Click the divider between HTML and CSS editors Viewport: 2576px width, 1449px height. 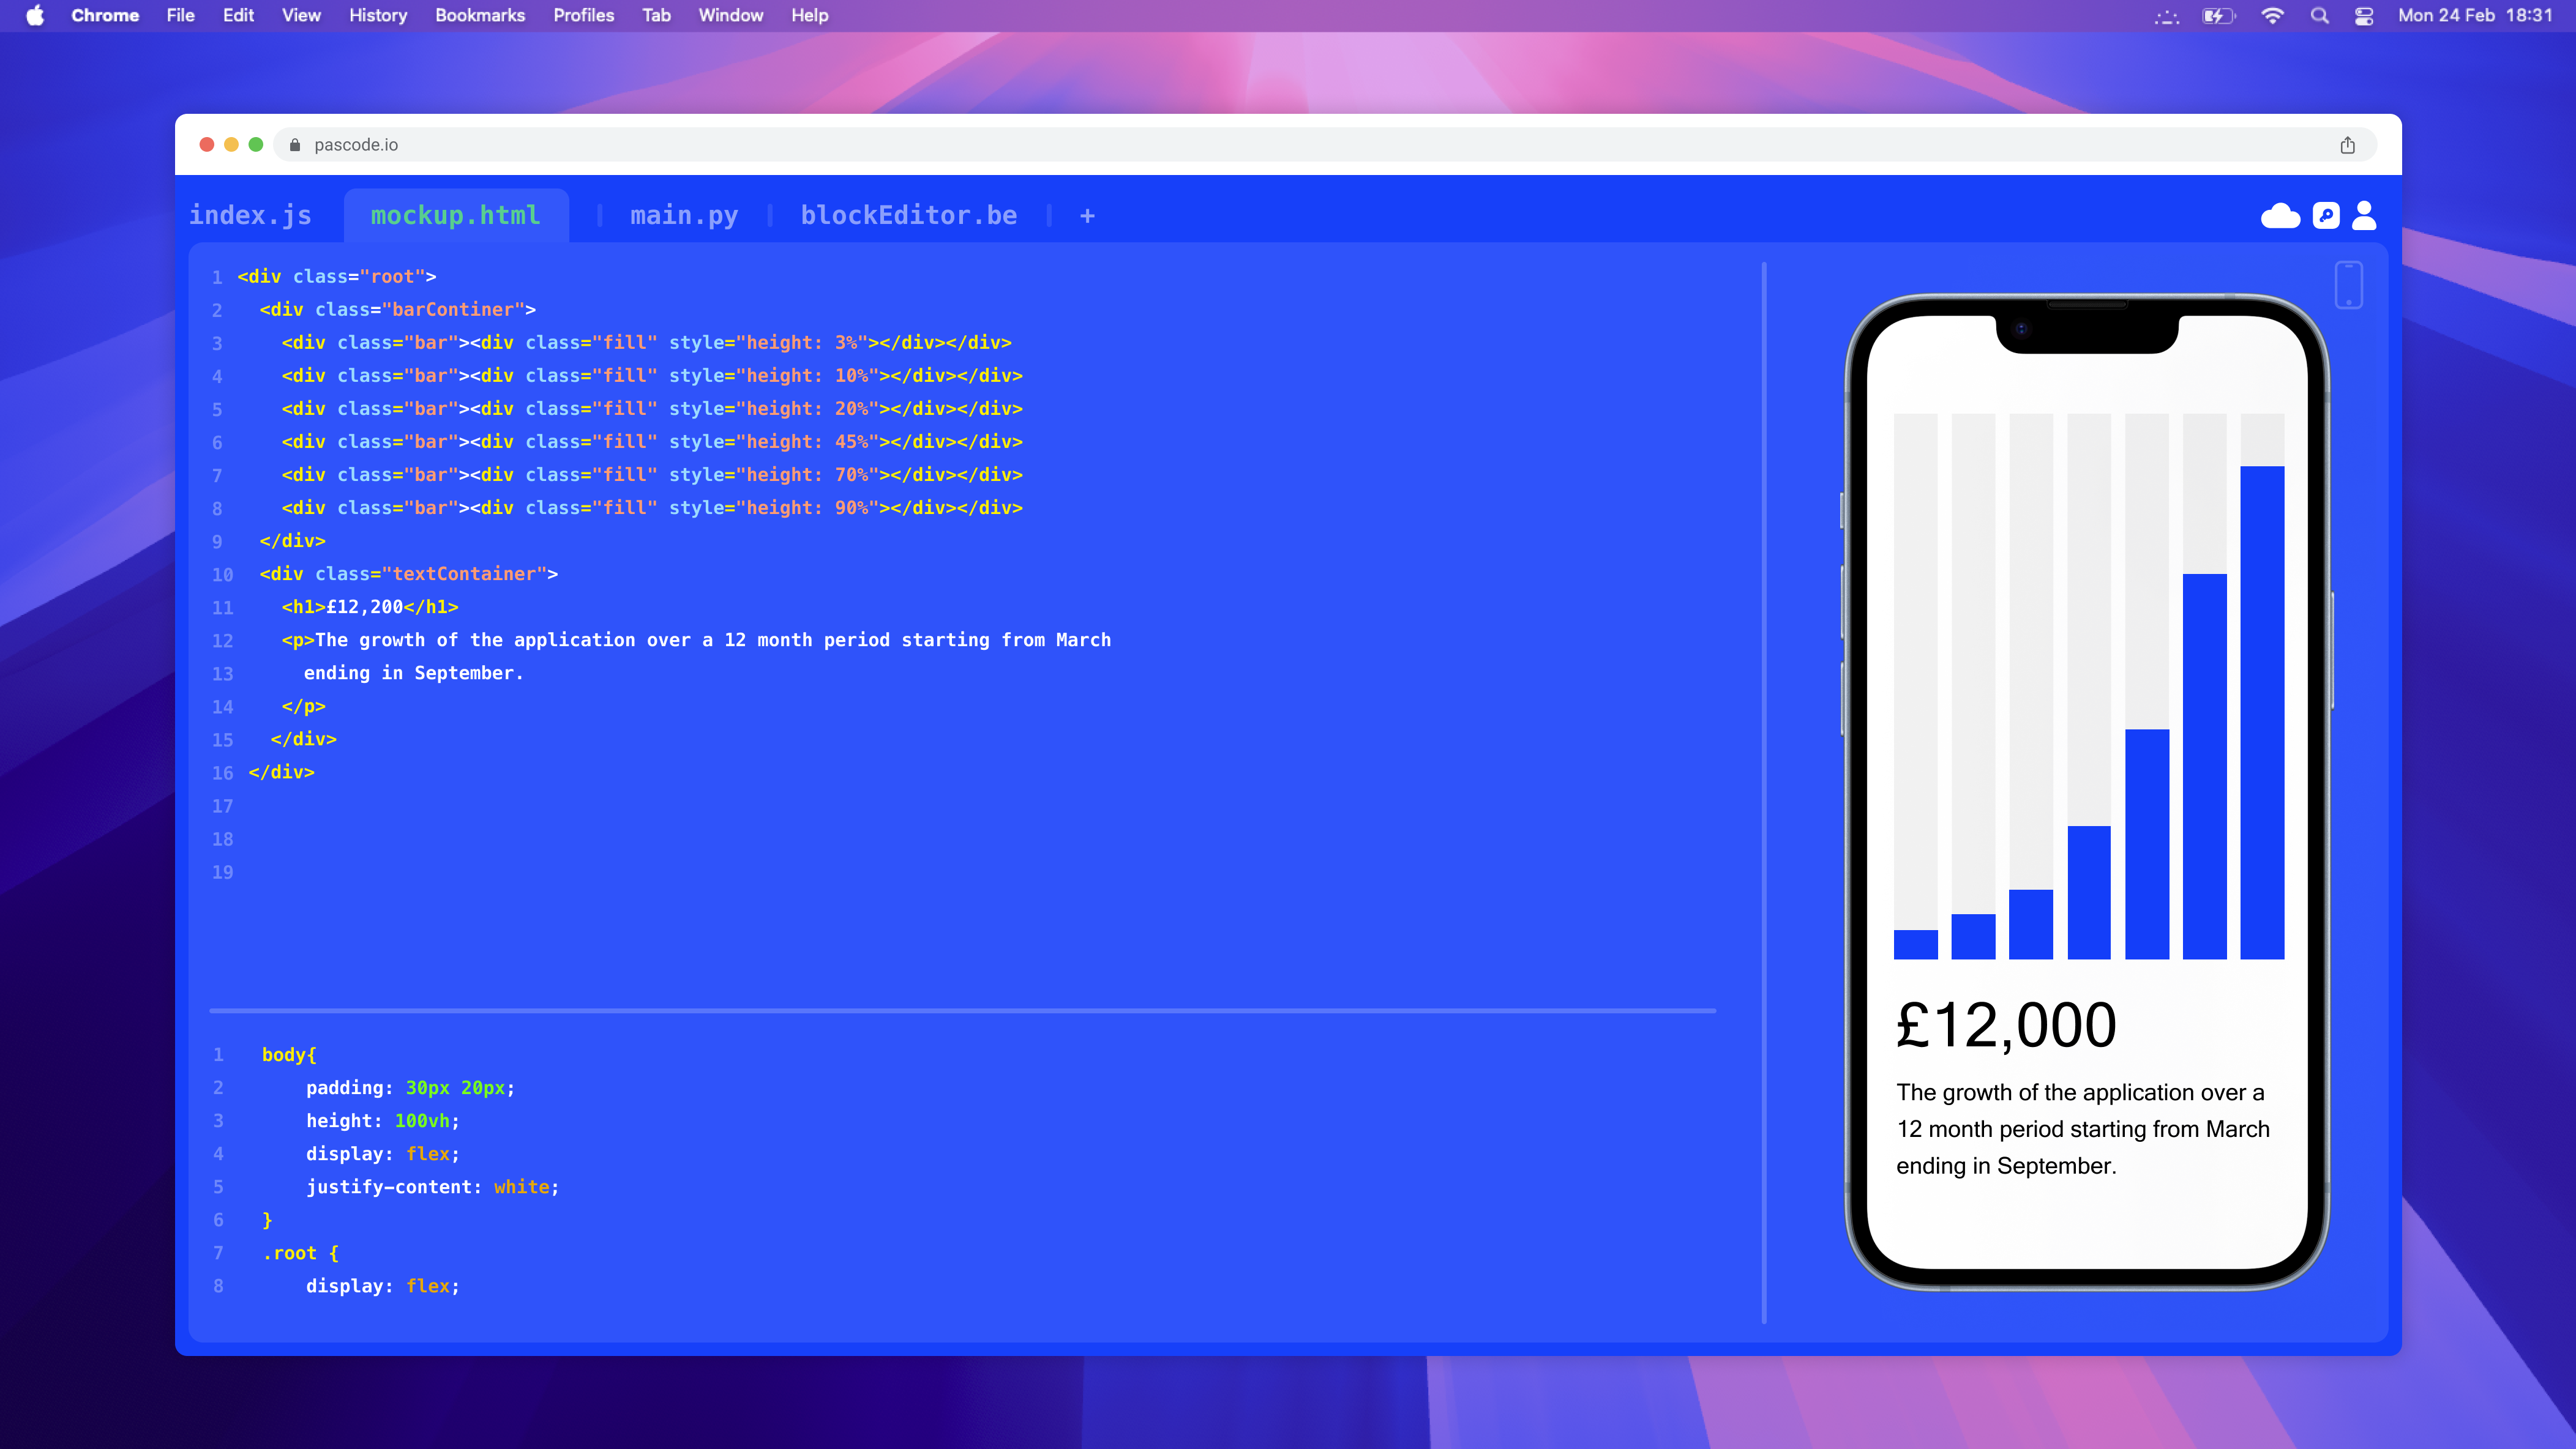tap(962, 1011)
